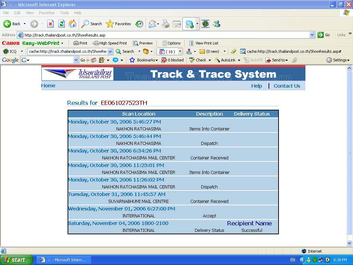The height and width of the screenshot is (265, 353).
Task: Click the Messenger people icon
Action: [x=216, y=24]
